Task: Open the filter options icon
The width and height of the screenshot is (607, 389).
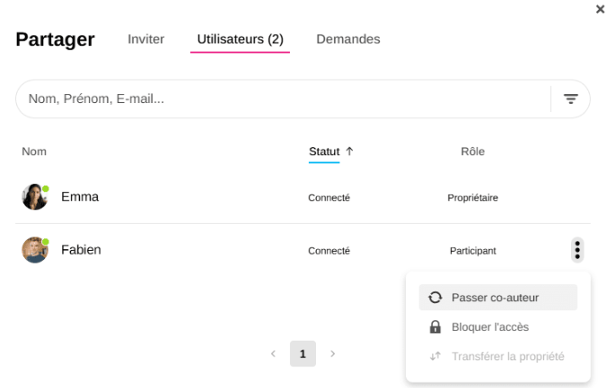Action: 570,99
